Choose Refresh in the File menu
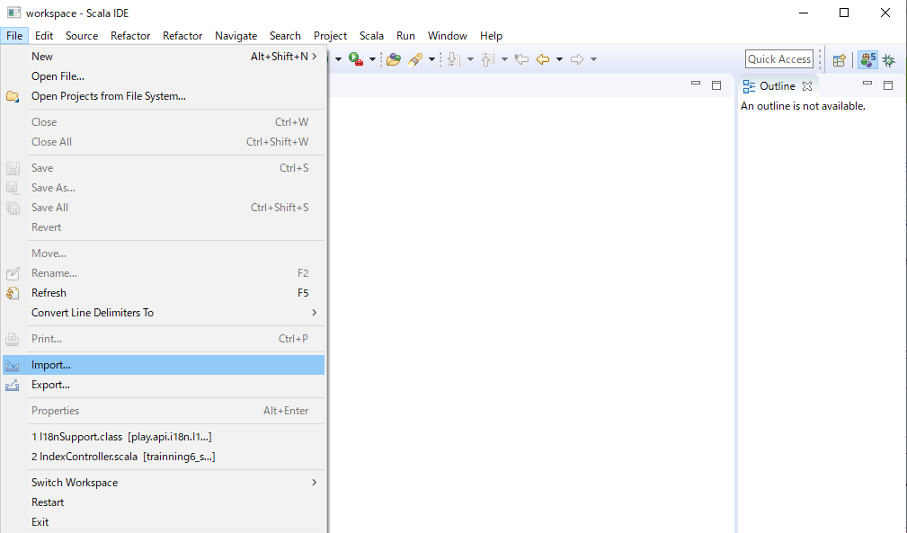Viewport: 907px width, 533px height. click(163, 292)
